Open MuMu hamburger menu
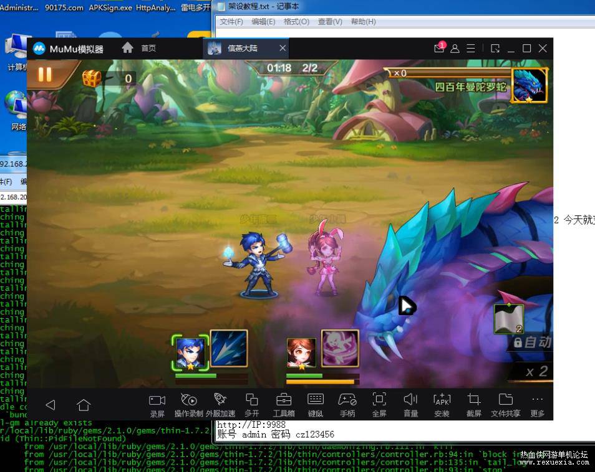 click(470, 49)
